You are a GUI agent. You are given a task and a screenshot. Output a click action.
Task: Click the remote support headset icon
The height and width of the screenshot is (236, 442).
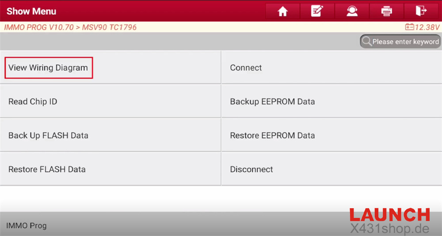click(x=352, y=11)
